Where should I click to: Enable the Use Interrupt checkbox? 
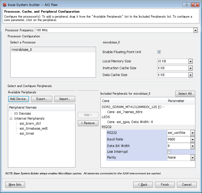169,152
